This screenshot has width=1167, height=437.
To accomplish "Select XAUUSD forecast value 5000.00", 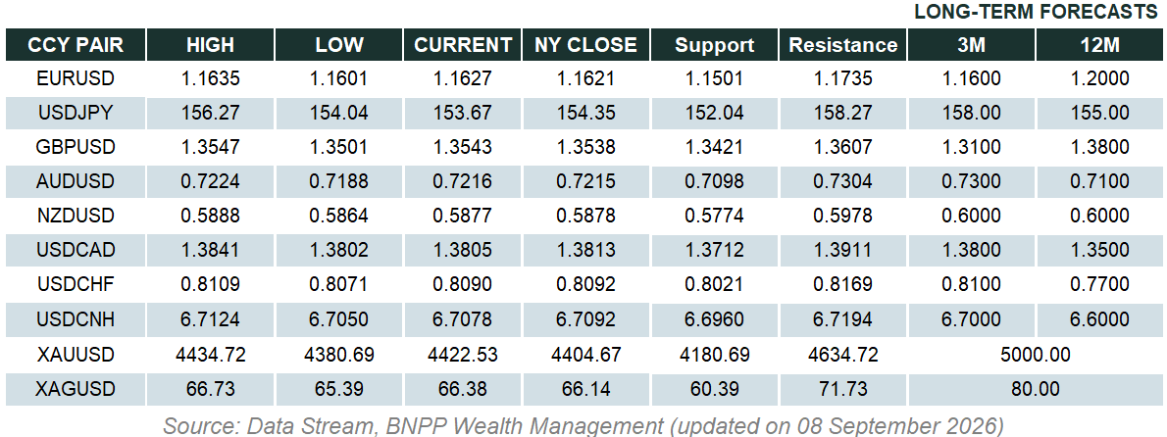I will pyautogui.click(x=1036, y=354).
